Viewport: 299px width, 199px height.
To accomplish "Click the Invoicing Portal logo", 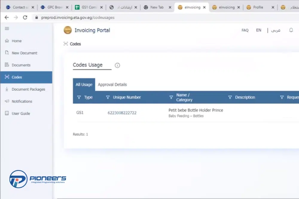I will (x=68, y=30).
